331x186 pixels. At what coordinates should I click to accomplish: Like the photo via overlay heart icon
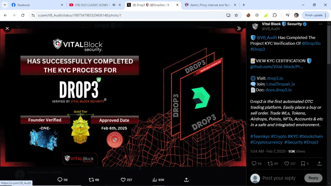tap(123, 180)
